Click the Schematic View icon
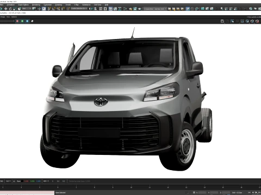 120,9
